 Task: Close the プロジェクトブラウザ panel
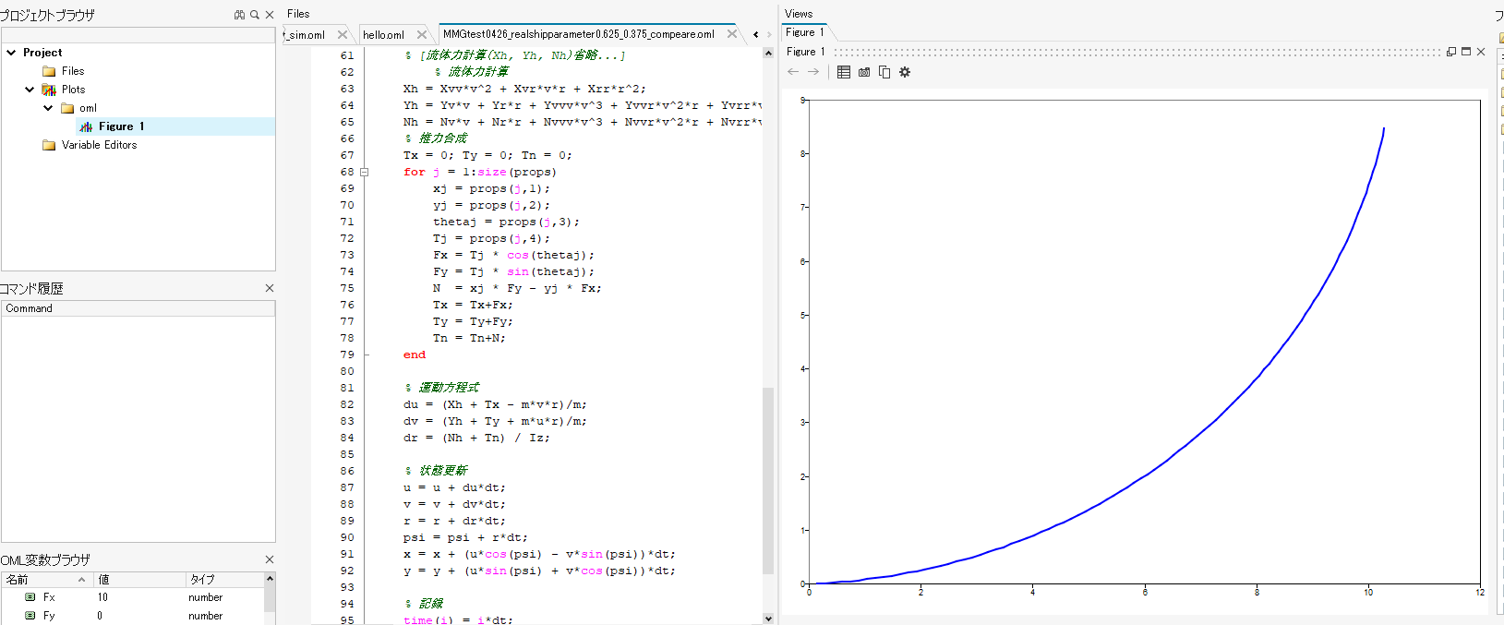(x=270, y=15)
